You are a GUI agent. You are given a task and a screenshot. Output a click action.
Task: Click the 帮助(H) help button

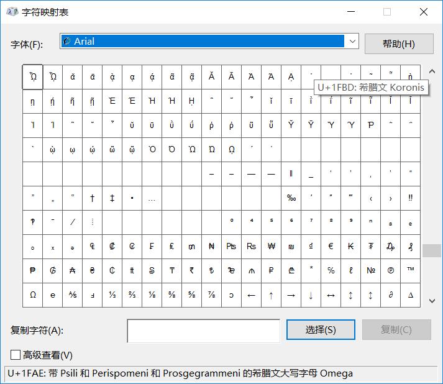[x=399, y=43]
